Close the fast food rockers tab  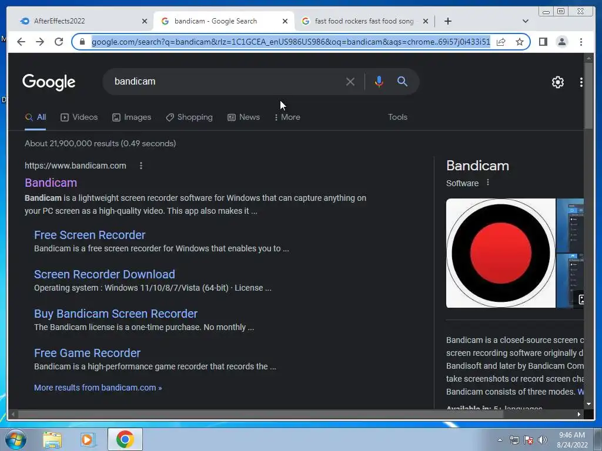[x=426, y=21]
